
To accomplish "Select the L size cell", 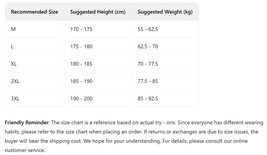I will [12, 46].
